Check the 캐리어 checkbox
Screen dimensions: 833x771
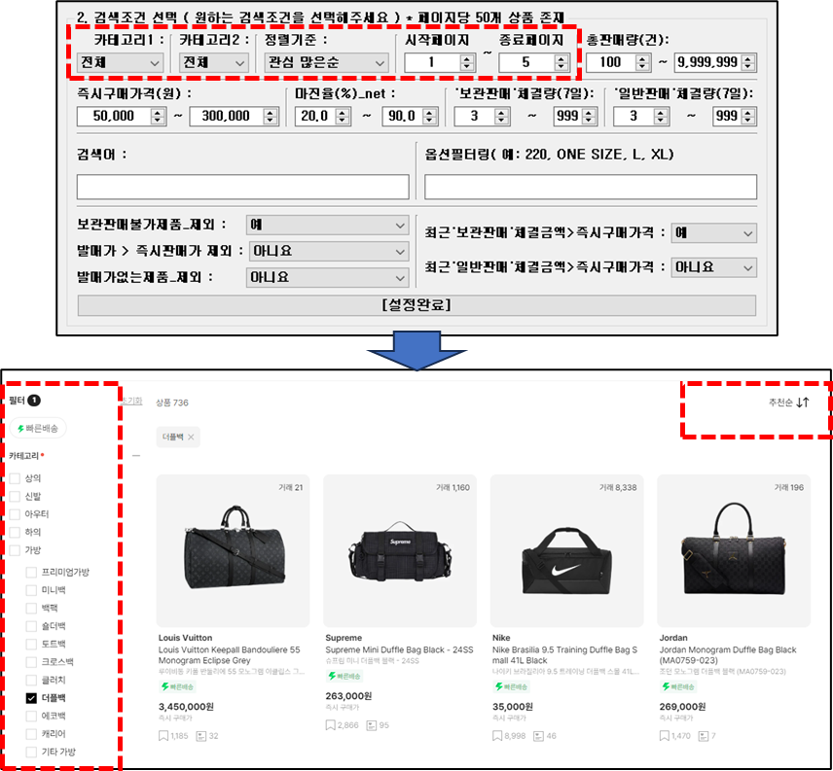click(x=31, y=734)
